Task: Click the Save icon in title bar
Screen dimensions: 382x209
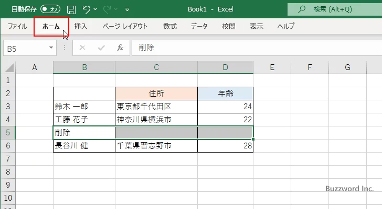Action: click(71, 9)
